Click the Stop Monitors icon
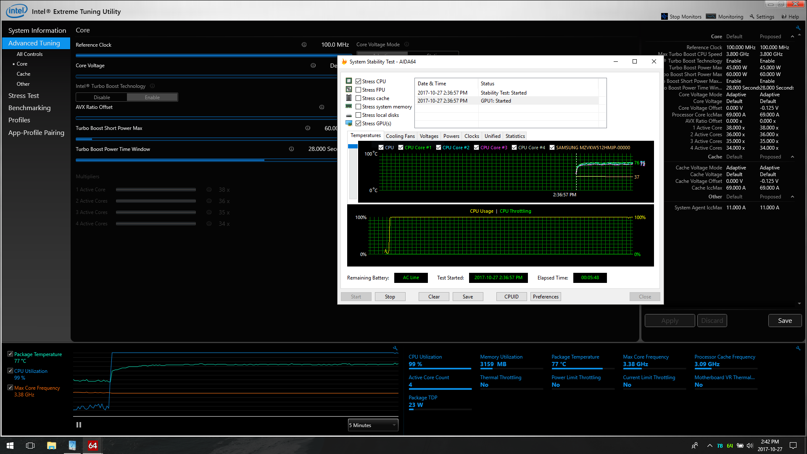 (x=664, y=16)
